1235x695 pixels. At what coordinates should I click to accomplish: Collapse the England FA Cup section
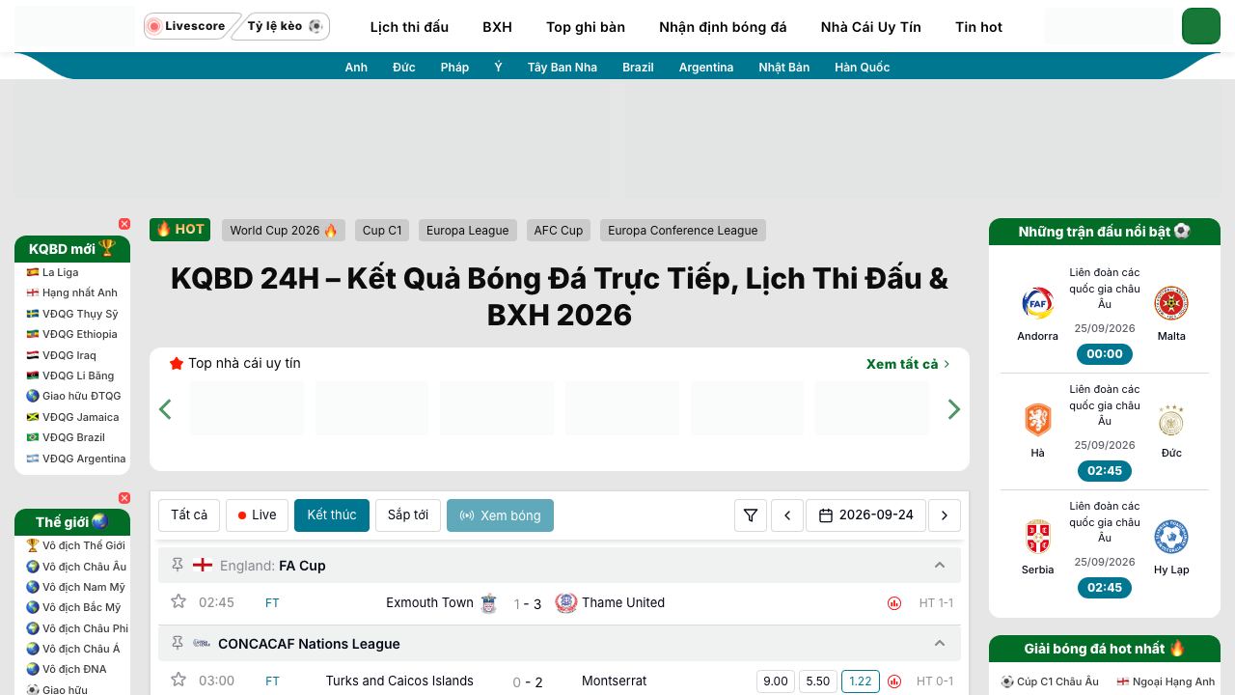point(940,565)
